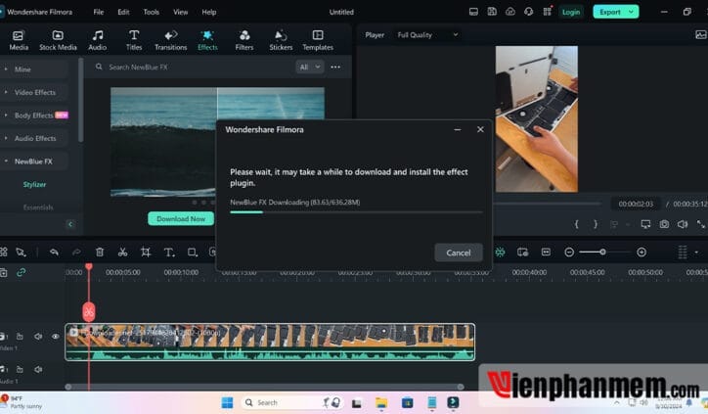708x414 pixels.
Task: Click the external monitor display icon
Action: [645, 225]
